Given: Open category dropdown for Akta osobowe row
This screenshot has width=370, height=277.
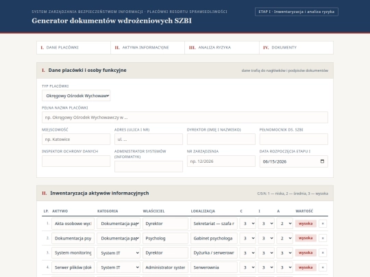Looking at the screenshot, I should click(x=119, y=224).
